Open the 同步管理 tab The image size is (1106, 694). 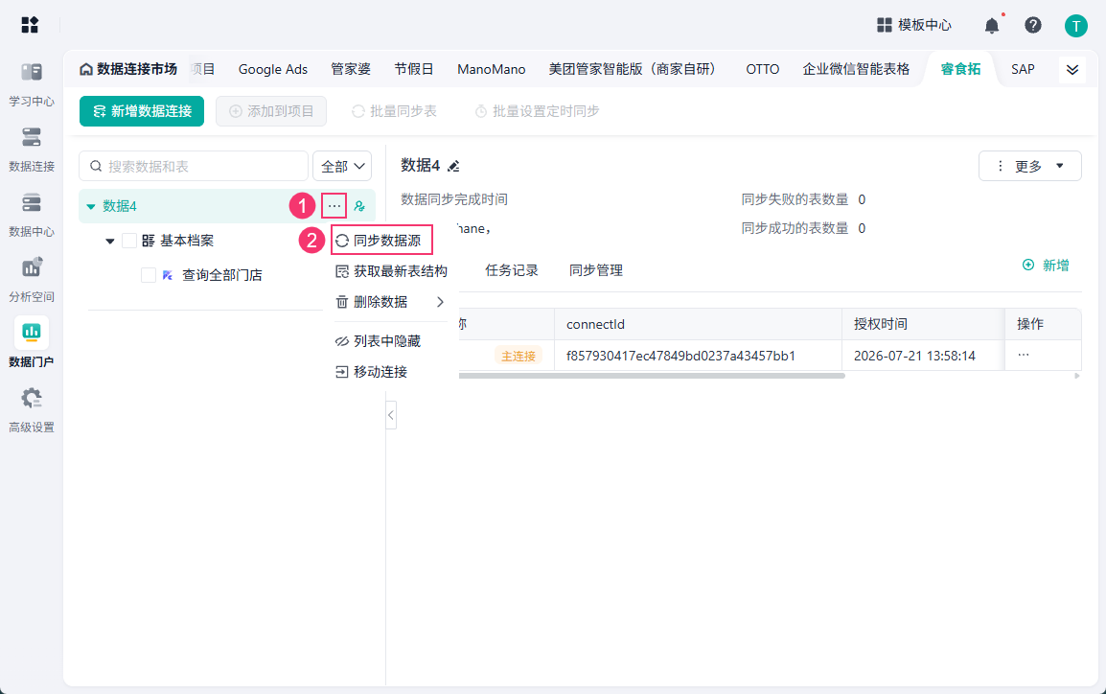(x=596, y=270)
